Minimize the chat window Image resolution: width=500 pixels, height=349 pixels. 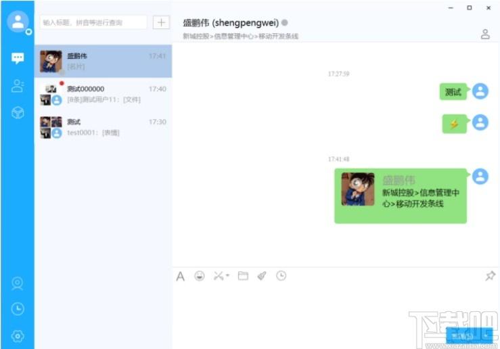(x=451, y=8)
